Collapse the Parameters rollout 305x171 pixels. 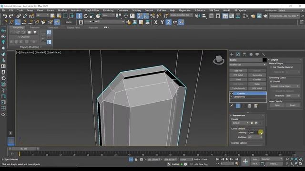238,115
